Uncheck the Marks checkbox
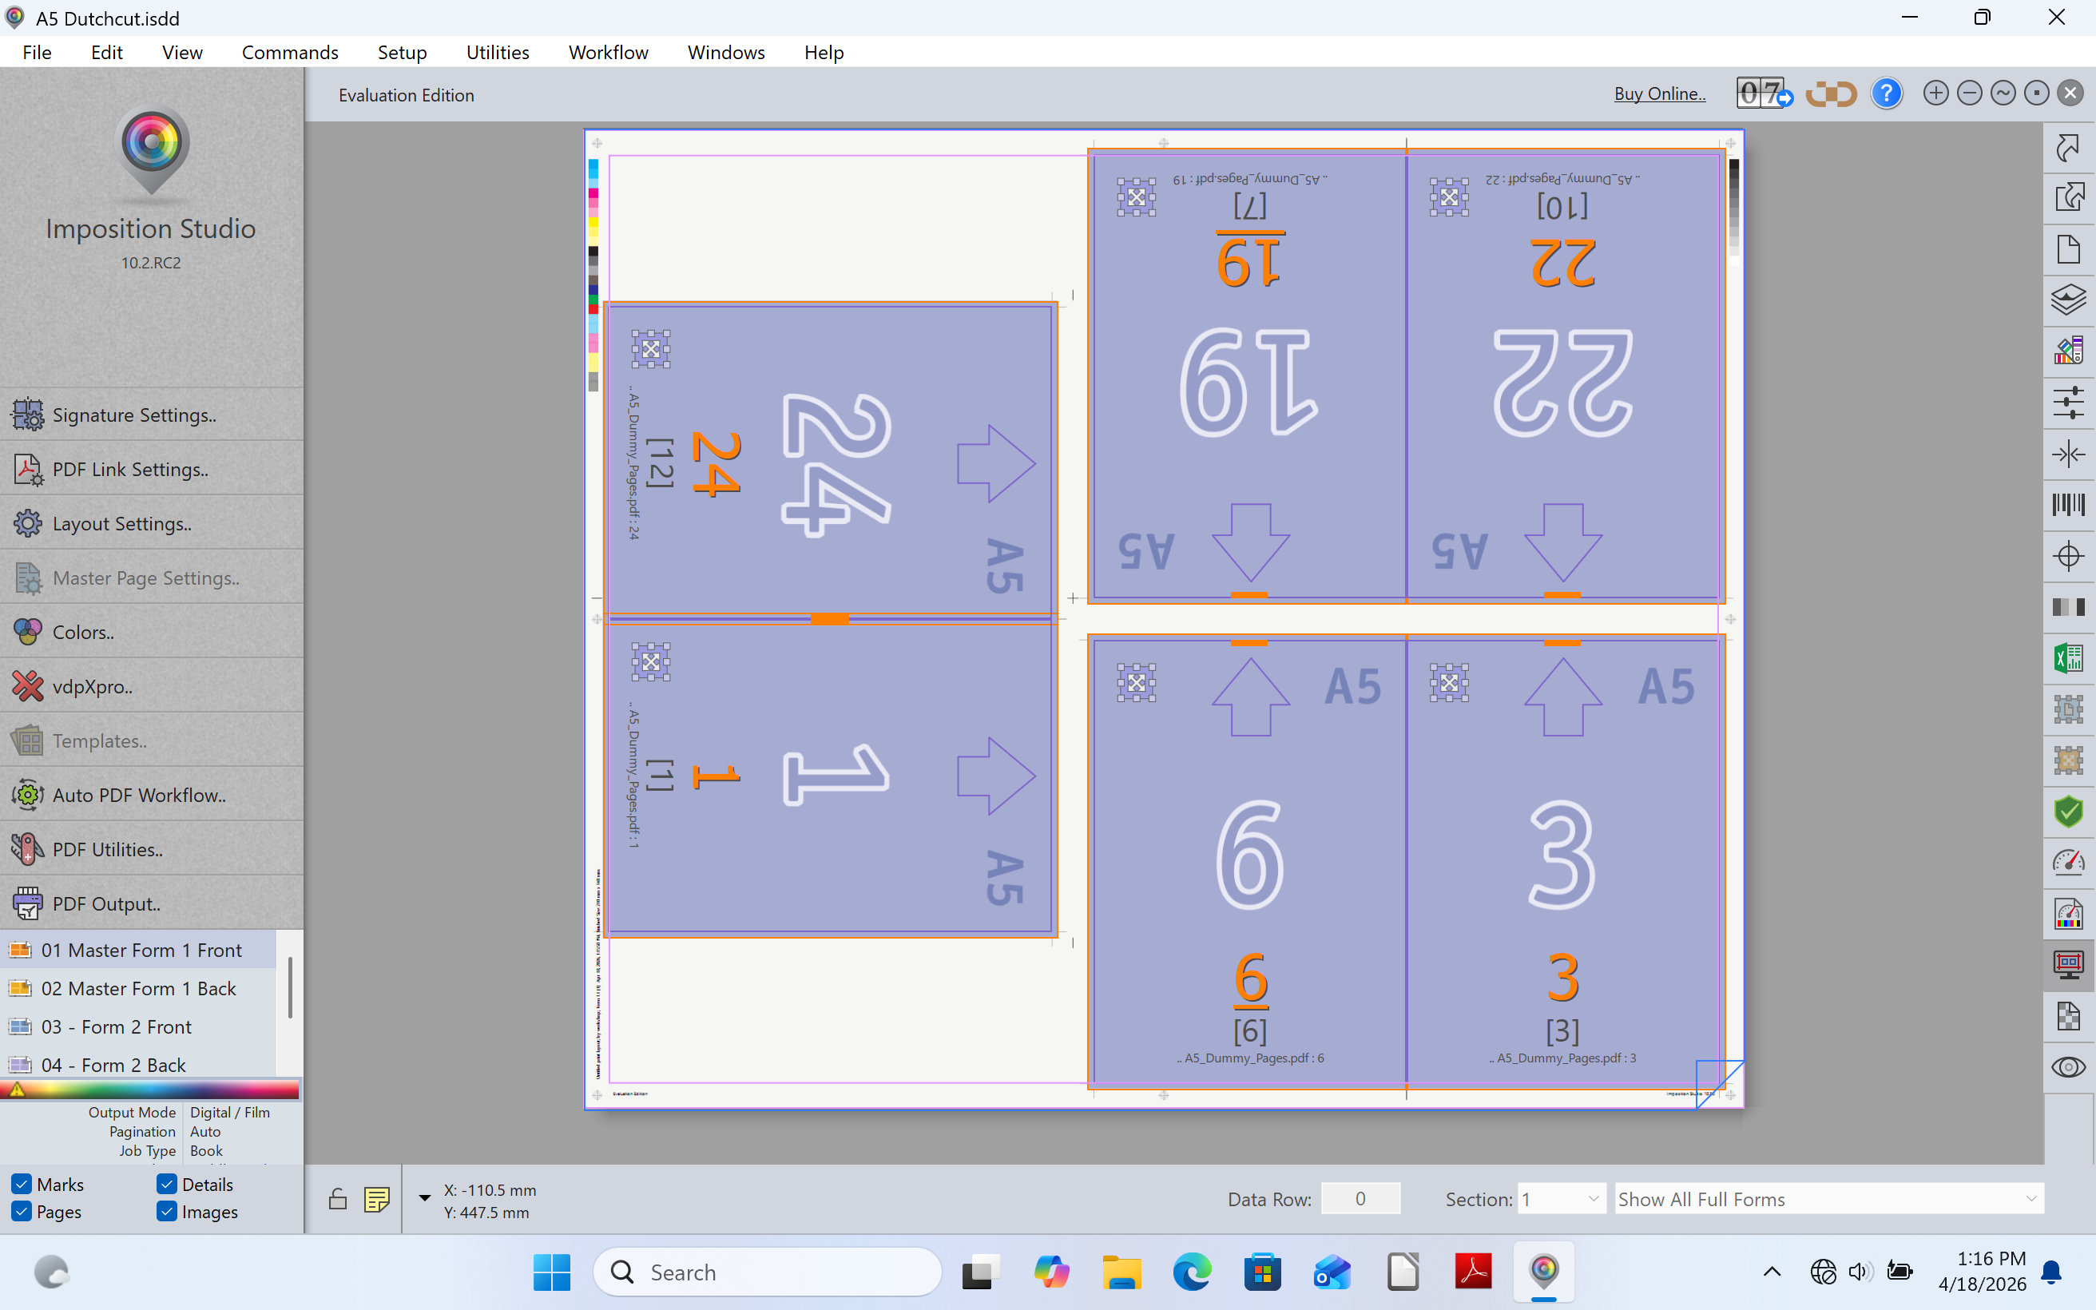The height and width of the screenshot is (1310, 2096). tap(22, 1184)
